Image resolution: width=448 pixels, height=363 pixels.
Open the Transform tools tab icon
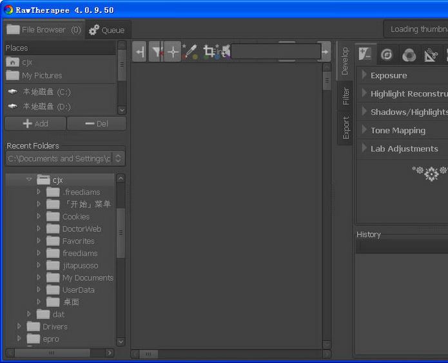[431, 55]
